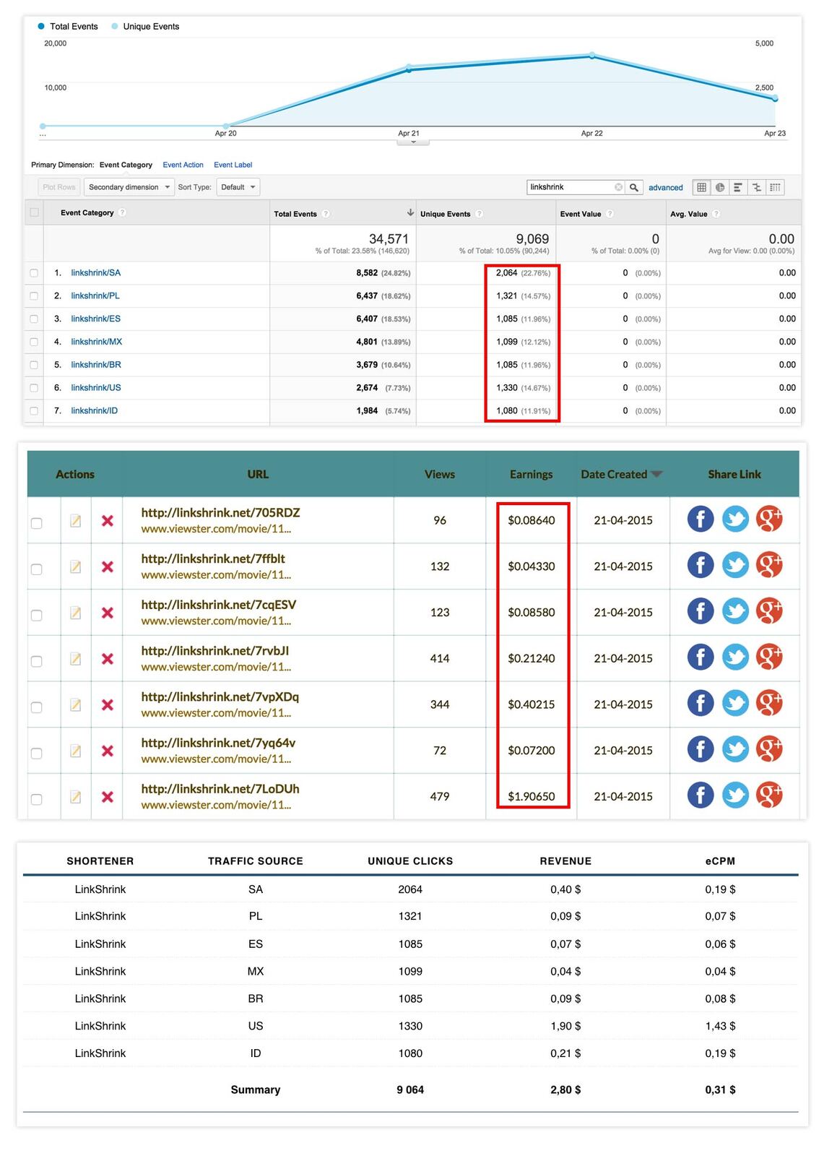Tick the checkbox for linkshrink/SA row
824x1156 pixels.
point(34,273)
